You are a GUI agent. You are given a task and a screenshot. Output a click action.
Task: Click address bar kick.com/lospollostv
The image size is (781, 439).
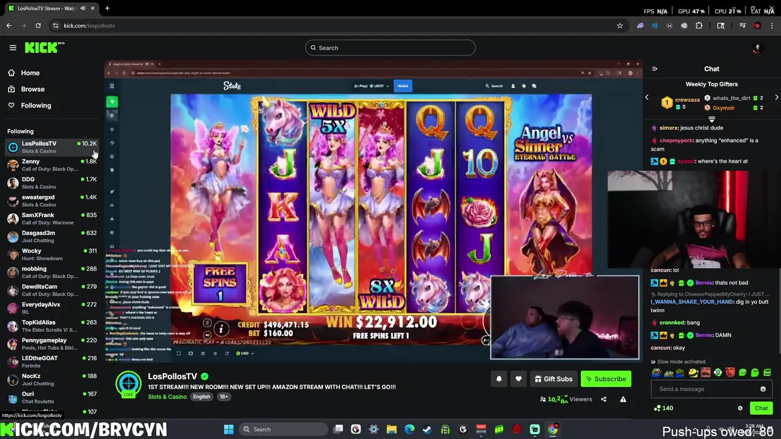tap(89, 26)
